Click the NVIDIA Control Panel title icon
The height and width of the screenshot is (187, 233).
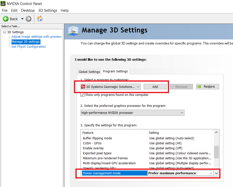point(3,3)
